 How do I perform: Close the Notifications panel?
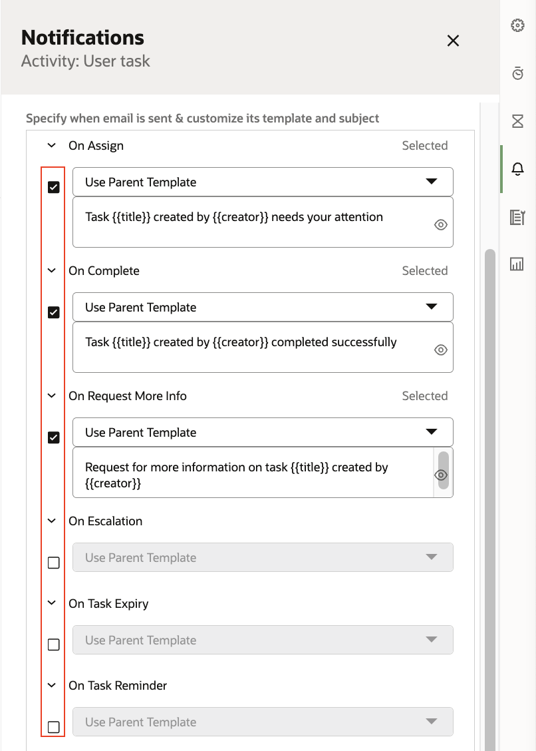point(453,41)
